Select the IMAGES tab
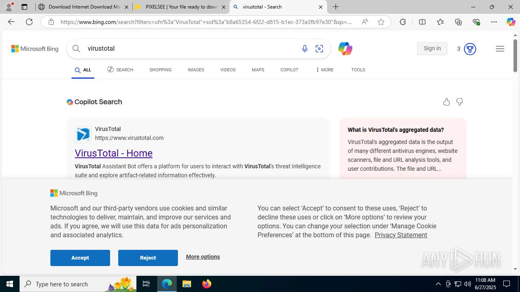Viewport: 520px width, 292px height. (196, 70)
